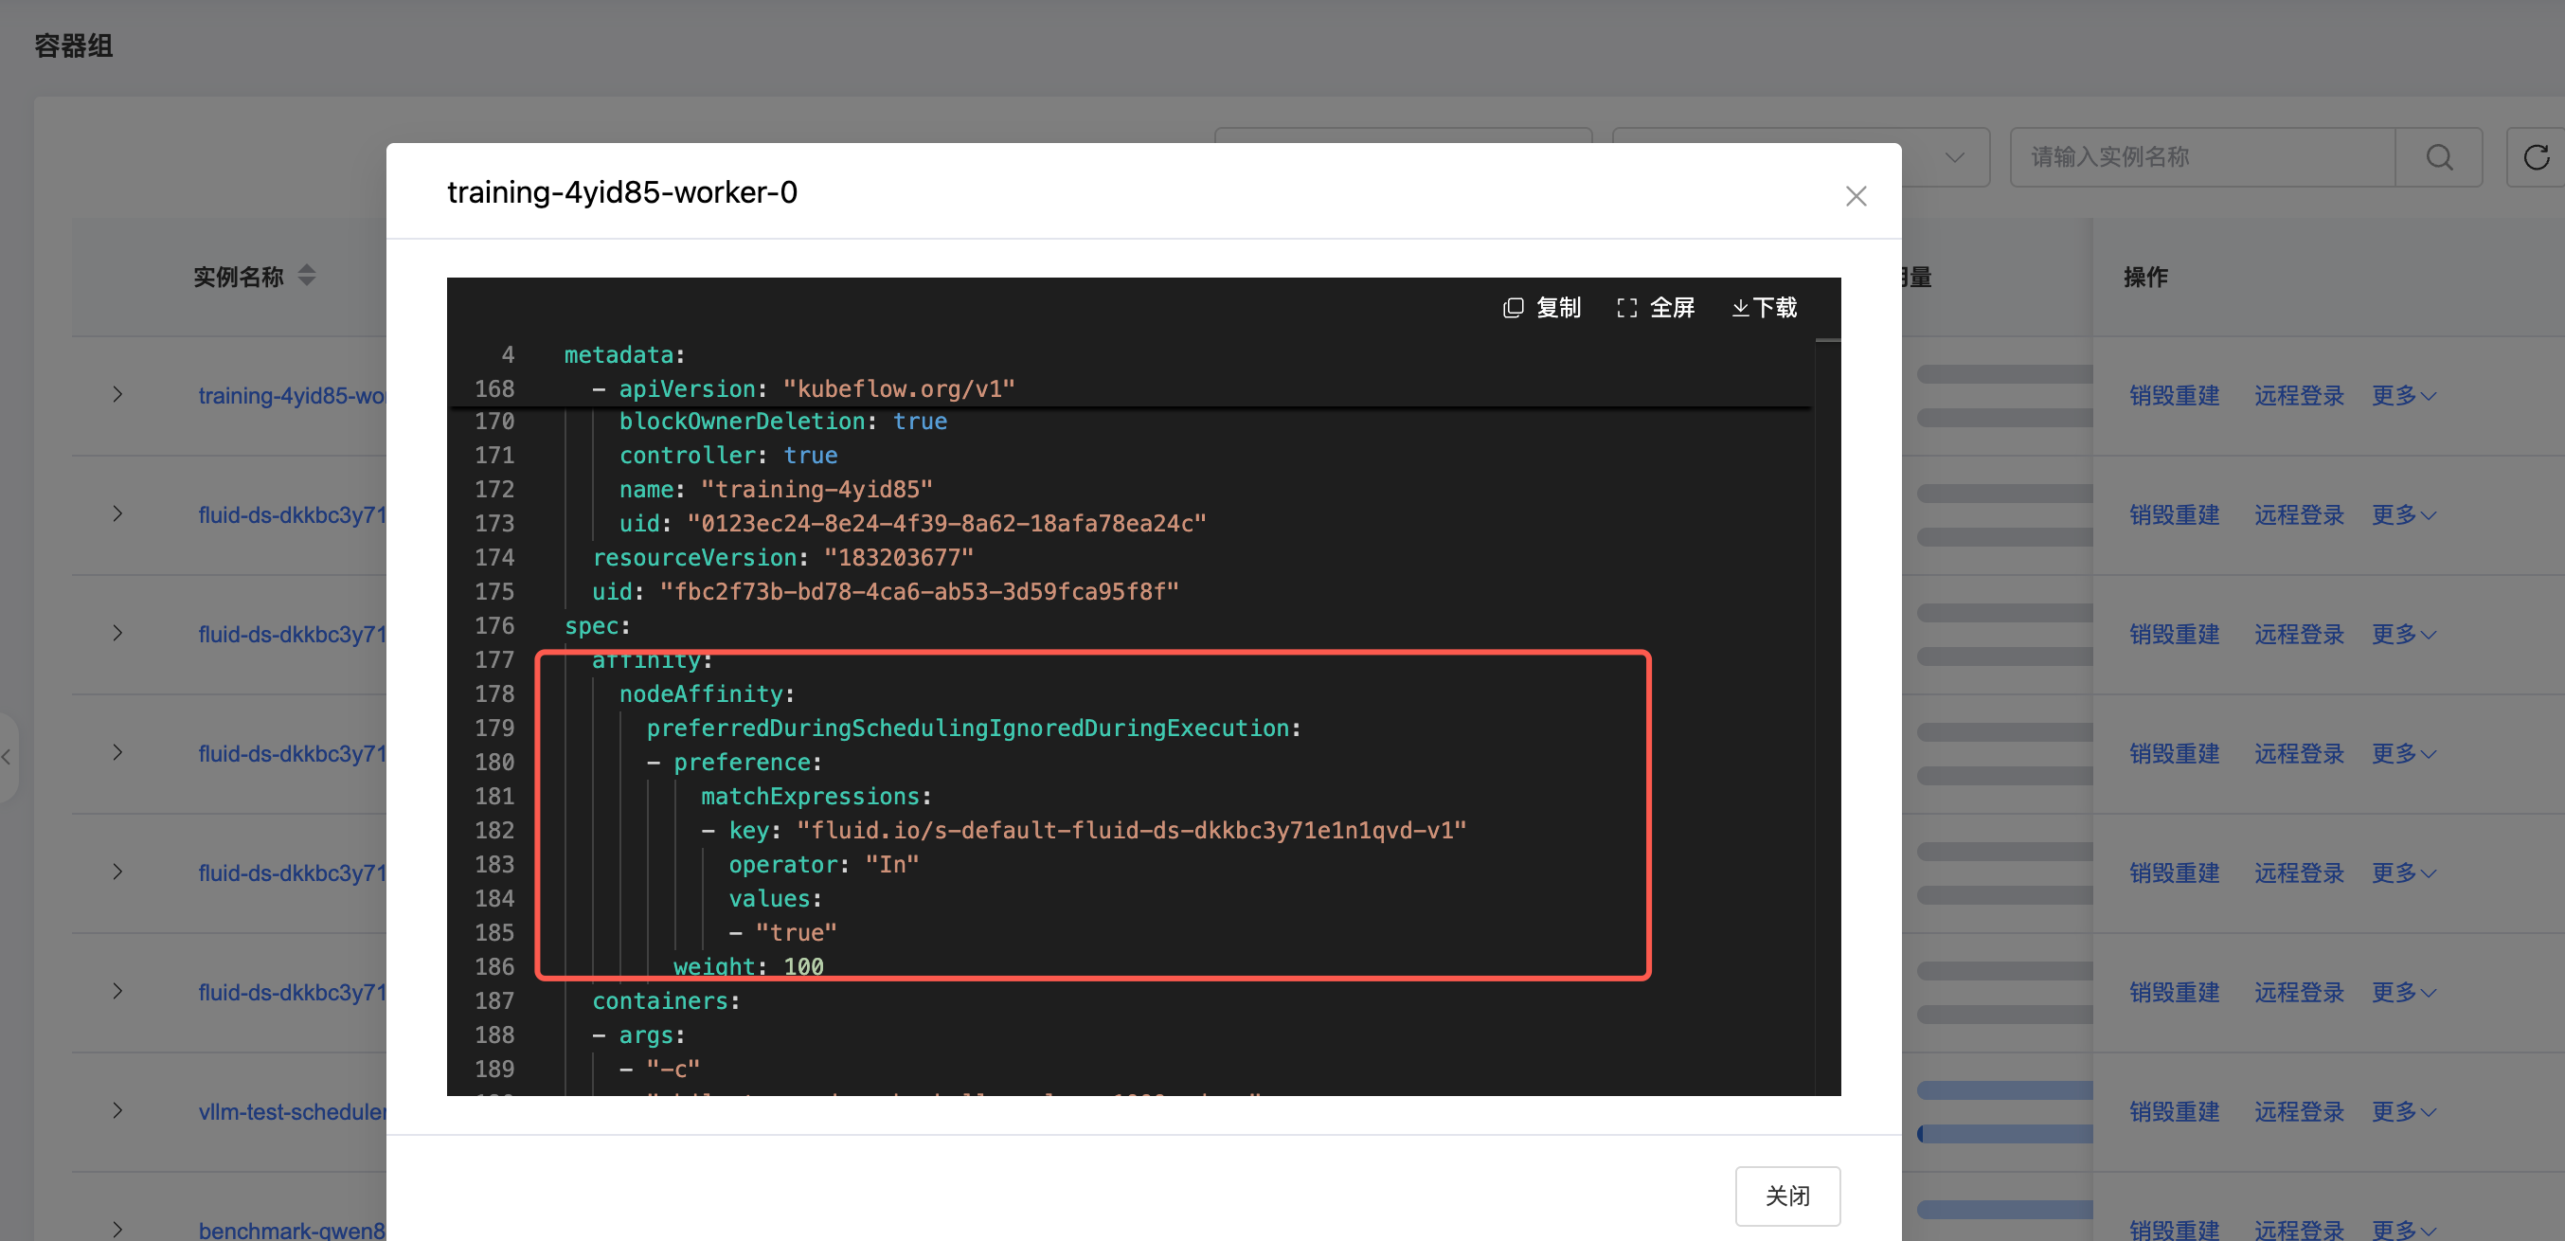
Task: Expand the training-4yid85-worker row
Action: (117, 394)
